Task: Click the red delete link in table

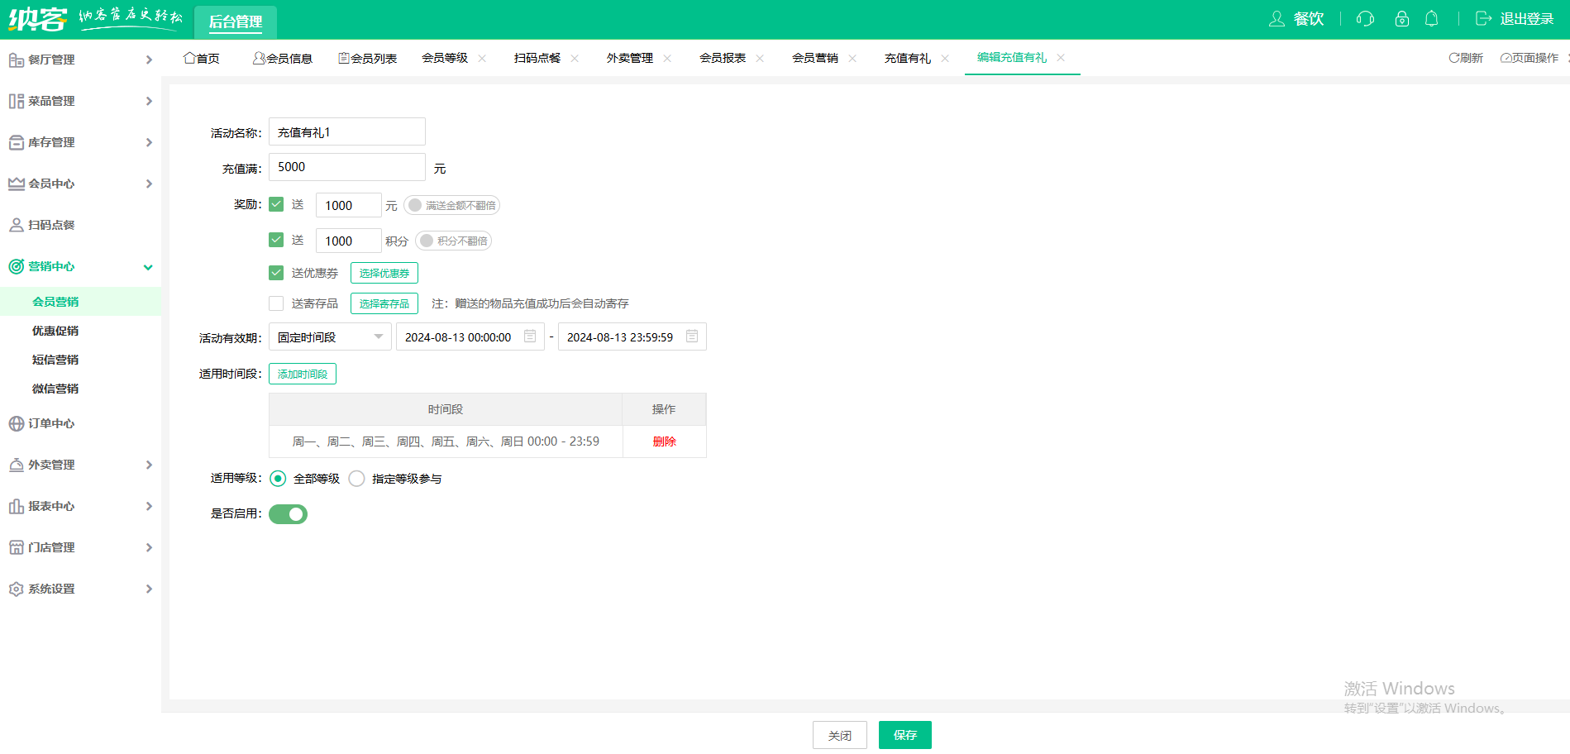Action: (x=664, y=441)
